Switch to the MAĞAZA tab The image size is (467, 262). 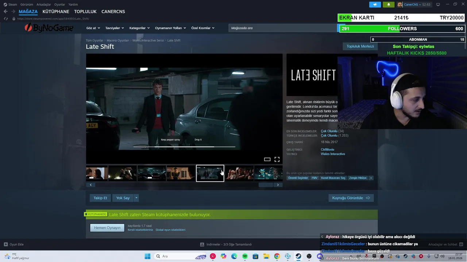(28, 12)
